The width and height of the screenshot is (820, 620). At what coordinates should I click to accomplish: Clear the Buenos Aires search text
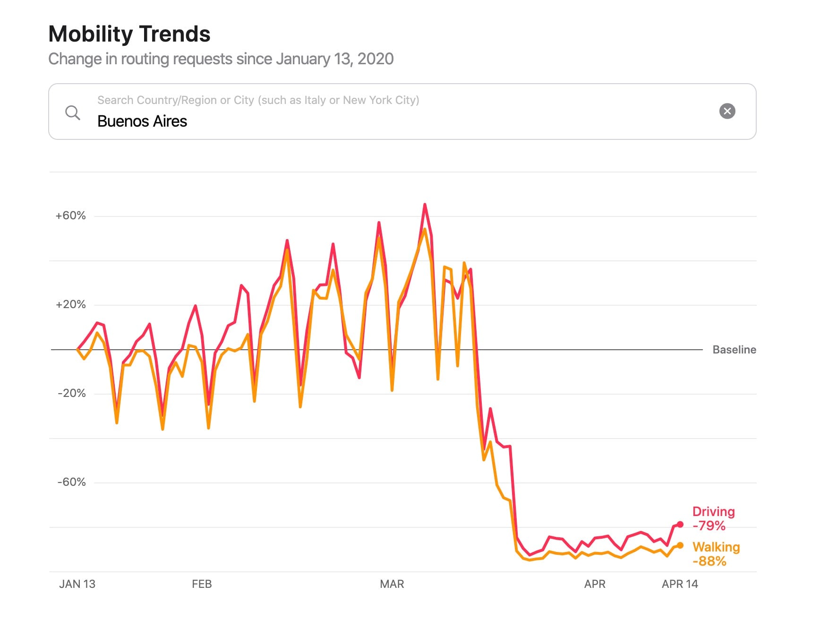(x=727, y=111)
